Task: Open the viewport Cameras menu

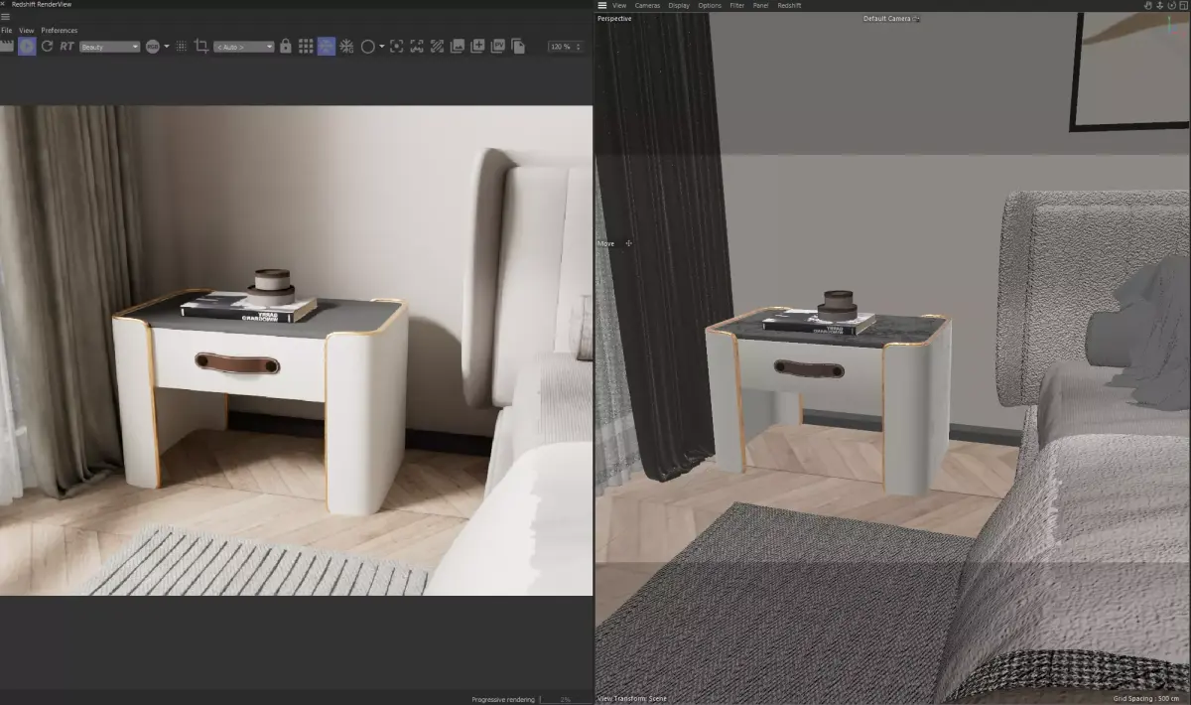Action: pyautogui.click(x=647, y=5)
